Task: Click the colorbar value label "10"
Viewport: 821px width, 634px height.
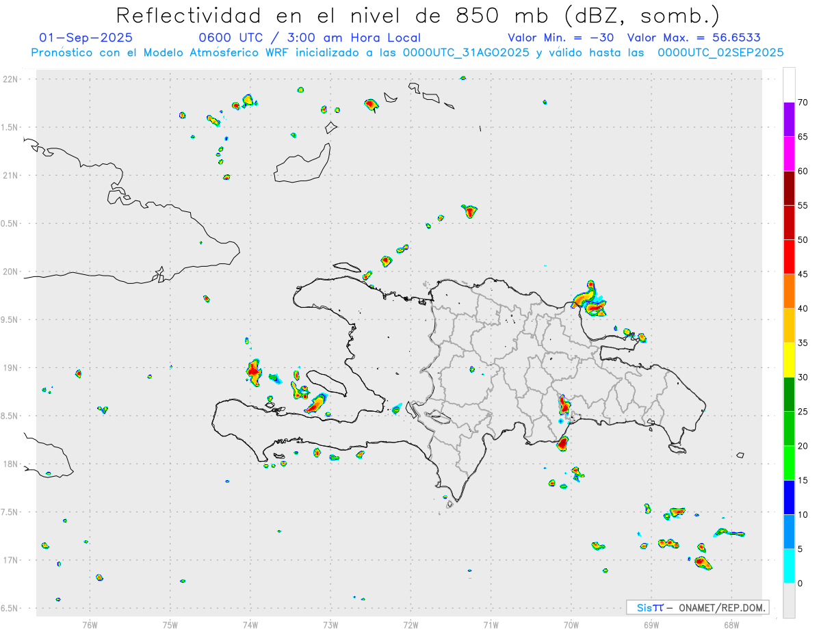Action: click(803, 514)
